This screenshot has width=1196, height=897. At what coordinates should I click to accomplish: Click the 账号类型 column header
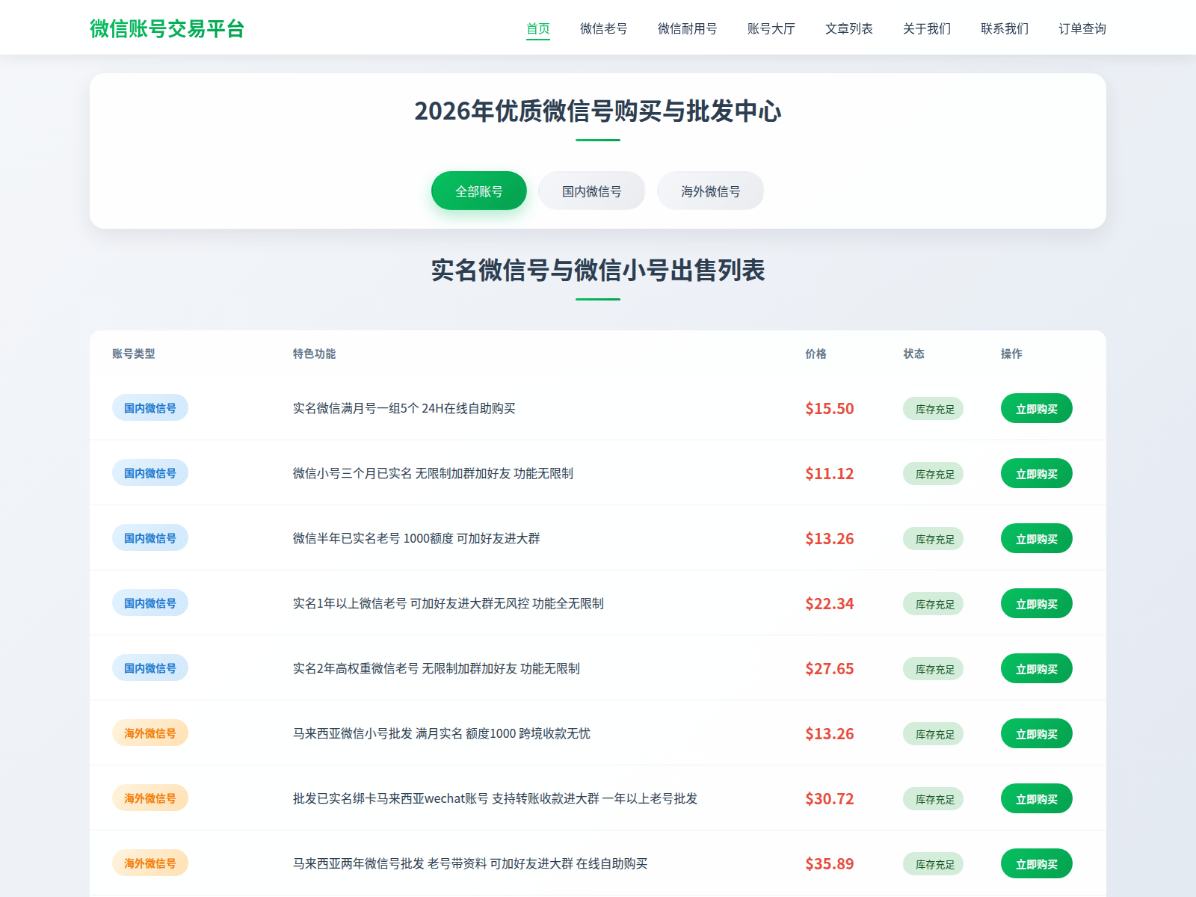[x=134, y=354]
